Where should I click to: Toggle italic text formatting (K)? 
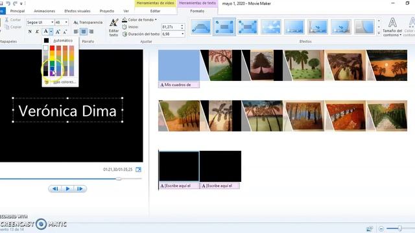(37, 32)
